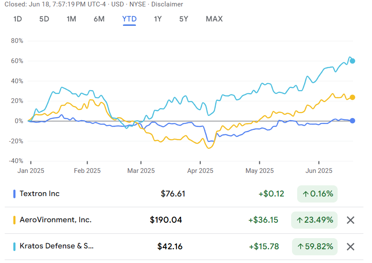Open the 6M chart range
This screenshot has height=263, width=372.
tap(99, 19)
